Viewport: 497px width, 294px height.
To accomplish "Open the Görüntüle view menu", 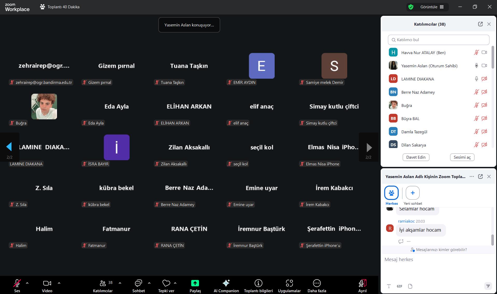I will click(x=432, y=7).
